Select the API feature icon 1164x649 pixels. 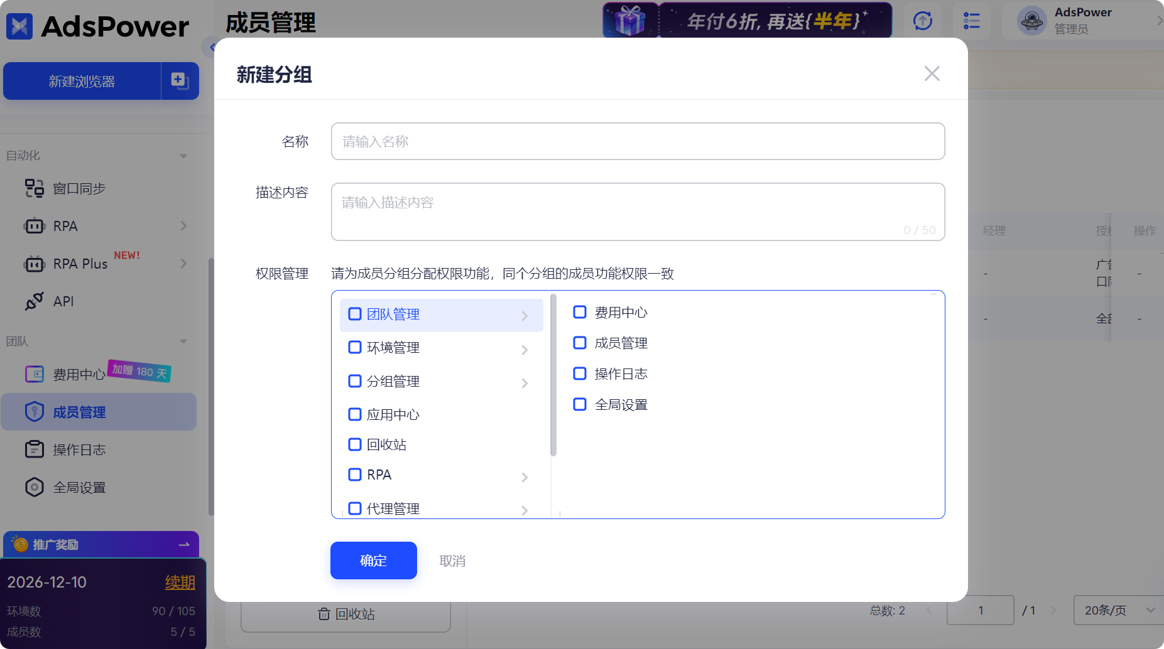35,301
